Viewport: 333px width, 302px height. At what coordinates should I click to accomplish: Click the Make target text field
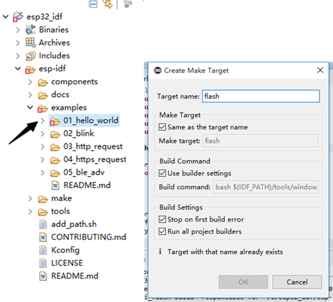click(260, 141)
